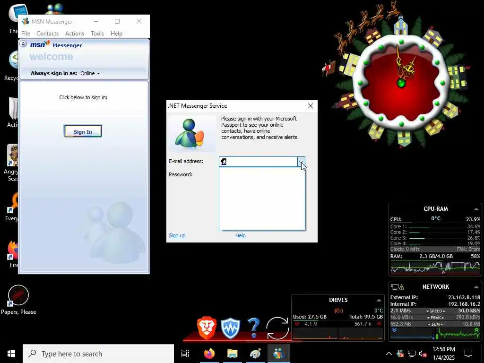Collapse the CPU-RAM gadget
This screenshot has height=363, width=484.
point(476,209)
